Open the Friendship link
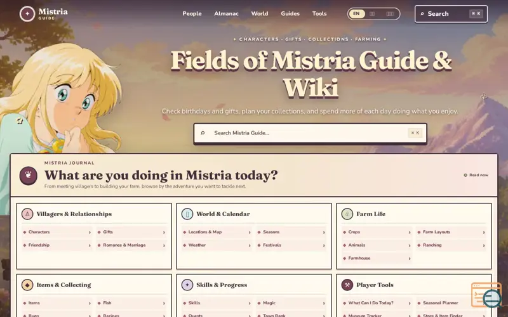Image resolution: width=508 pixels, height=317 pixels. click(x=57, y=245)
